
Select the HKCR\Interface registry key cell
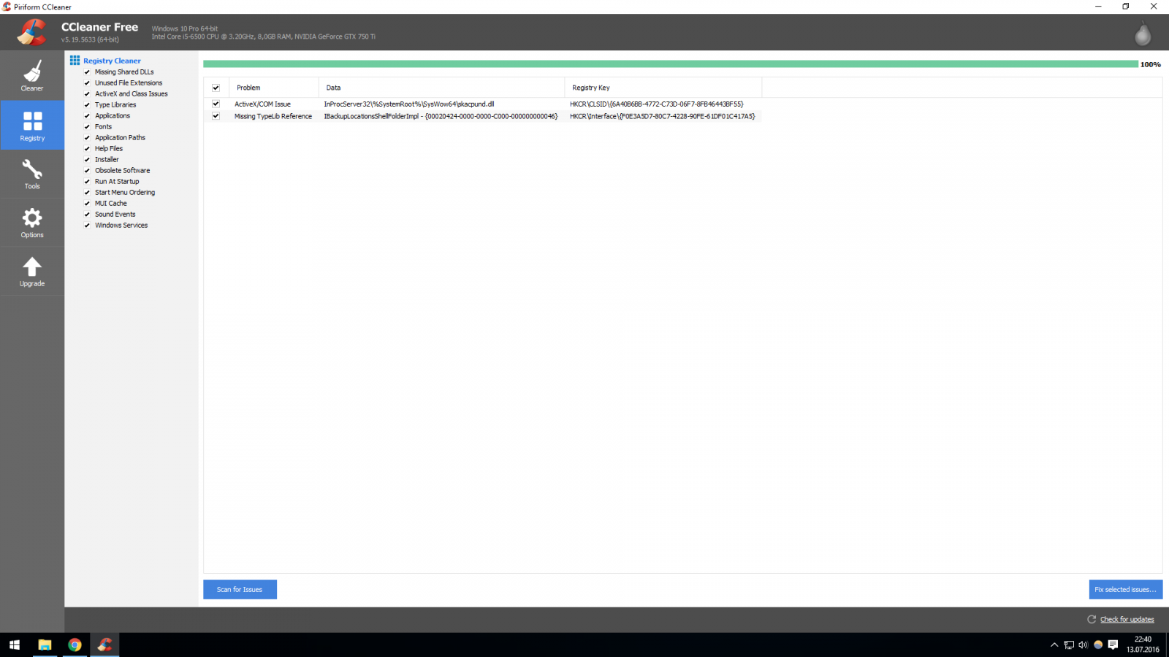662,116
